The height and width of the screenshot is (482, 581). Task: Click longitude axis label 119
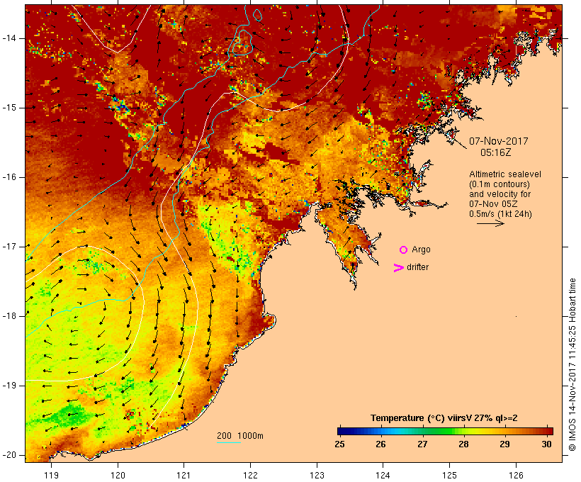(51, 476)
